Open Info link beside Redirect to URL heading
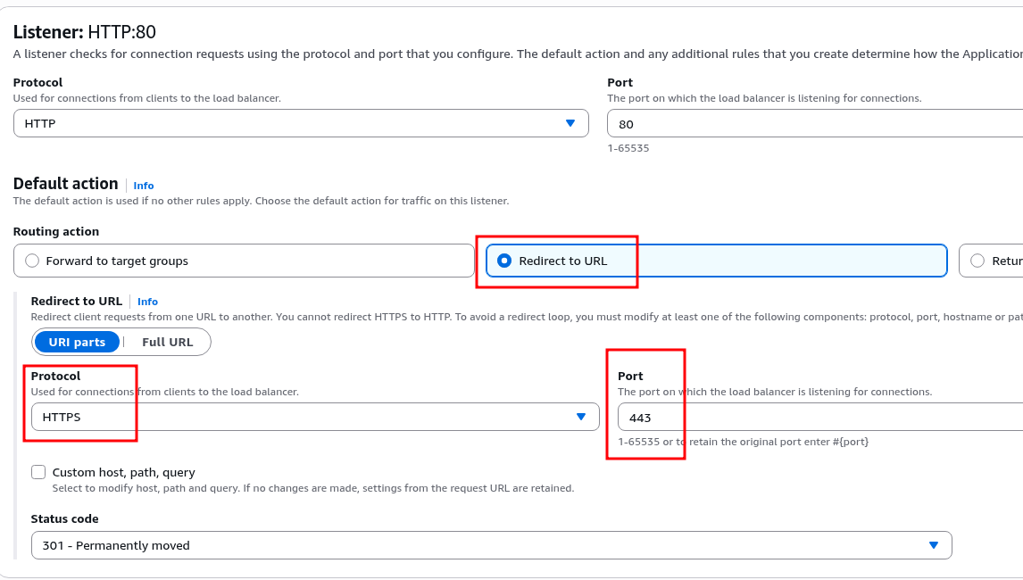 coord(147,302)
